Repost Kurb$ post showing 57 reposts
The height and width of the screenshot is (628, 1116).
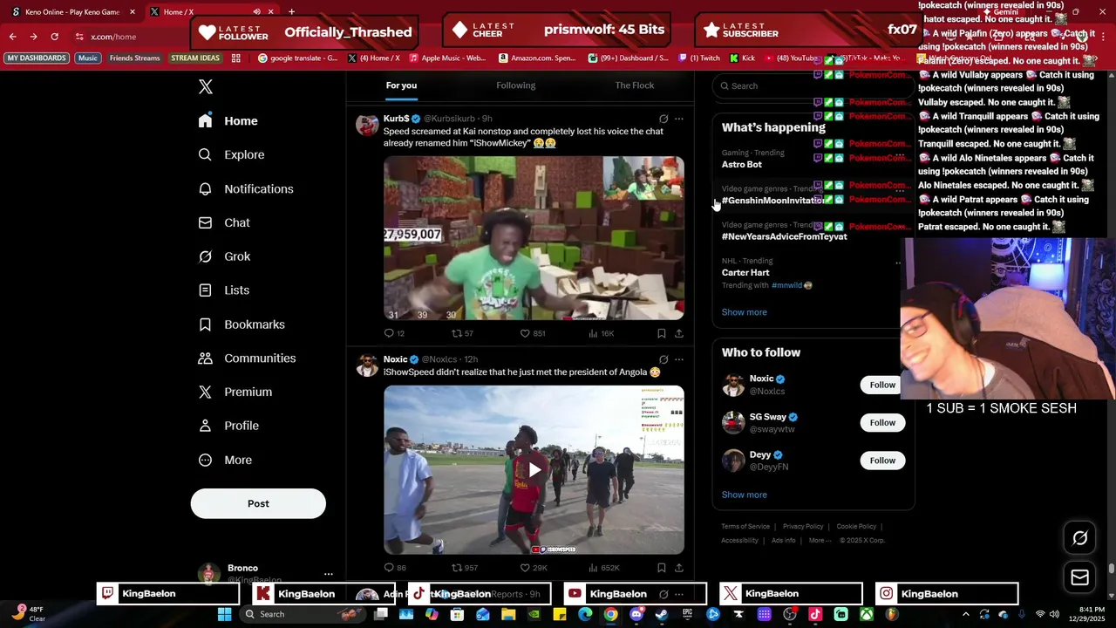462,333
